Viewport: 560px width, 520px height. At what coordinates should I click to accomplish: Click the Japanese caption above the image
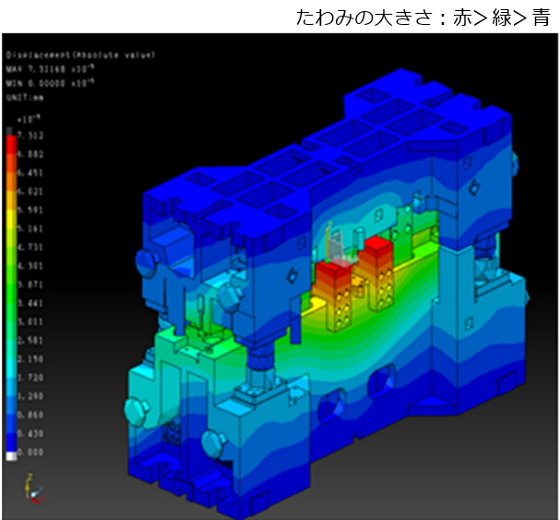tap(423, 17)
